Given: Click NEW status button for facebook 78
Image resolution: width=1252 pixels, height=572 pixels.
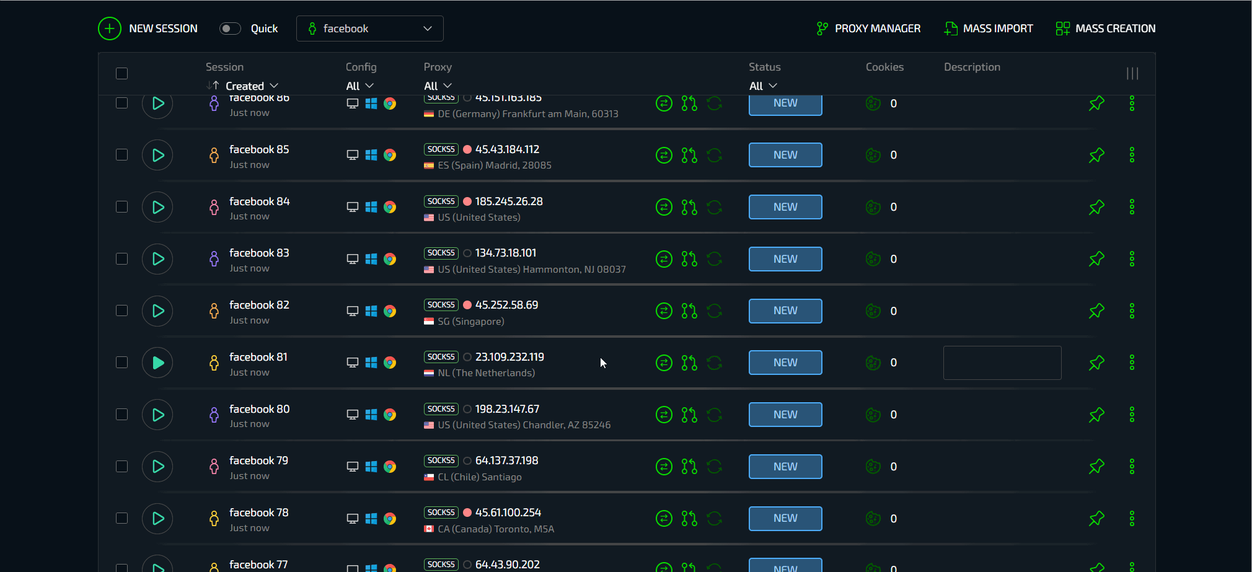Looking at the screenshot, I should pos(785,519).
